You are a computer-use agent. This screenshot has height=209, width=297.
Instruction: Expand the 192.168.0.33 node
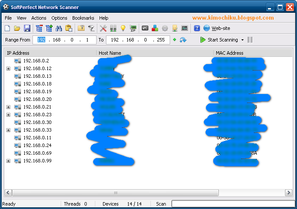9,130
